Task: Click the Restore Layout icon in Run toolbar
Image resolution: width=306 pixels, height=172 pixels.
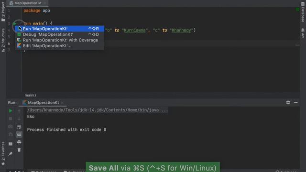Action: click(x=11, y=144)
